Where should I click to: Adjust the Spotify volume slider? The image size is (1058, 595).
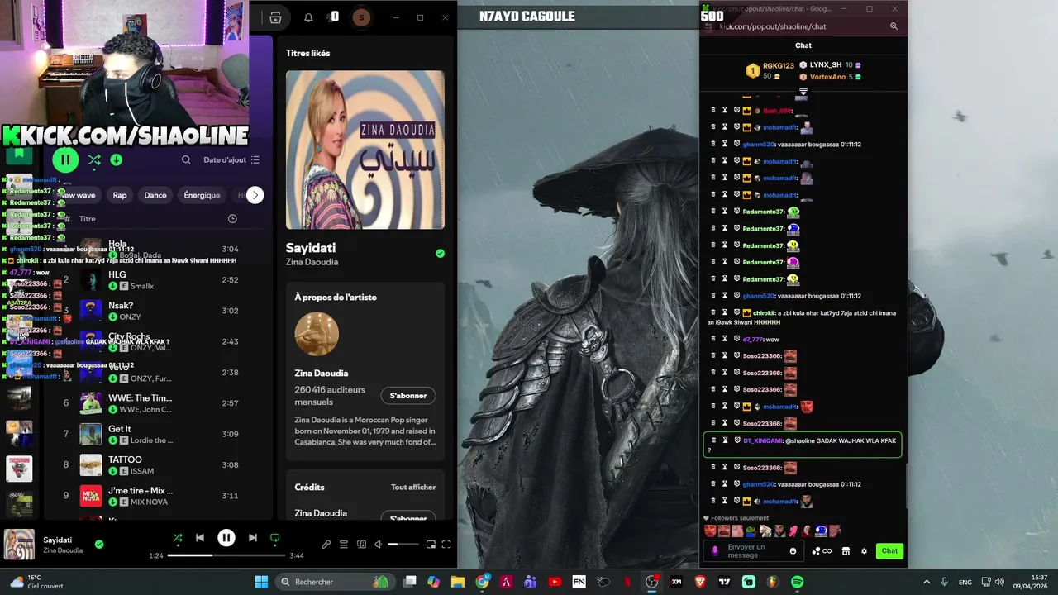[403, 545]
